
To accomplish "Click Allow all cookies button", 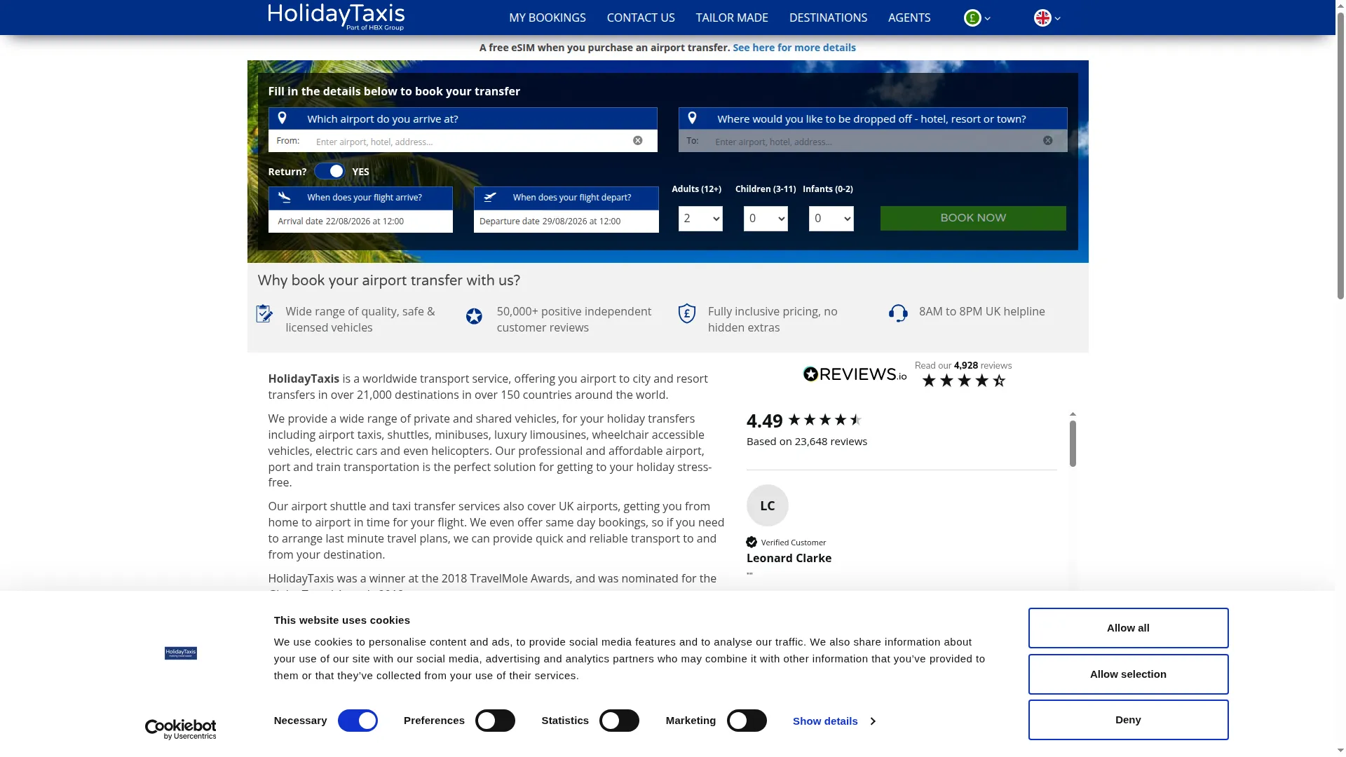I will coord(1128,628).
